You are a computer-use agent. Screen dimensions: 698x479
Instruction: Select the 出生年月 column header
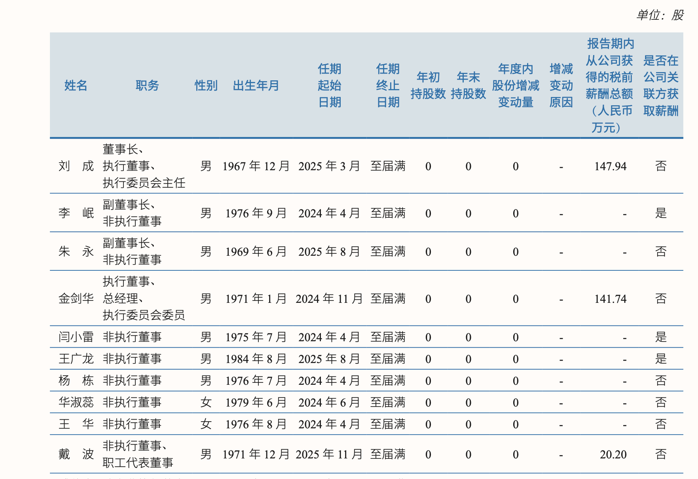256,86
